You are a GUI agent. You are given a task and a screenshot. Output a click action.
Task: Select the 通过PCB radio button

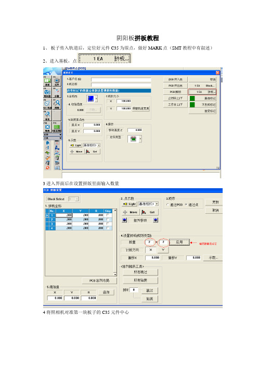167,205
